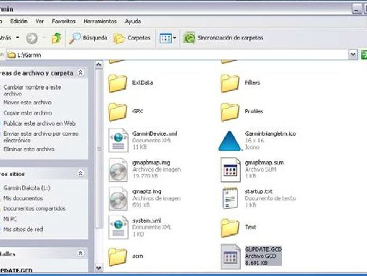Select the gmaptz.img file name
This screenshot has width=367, height=276.
tap(146, 192)
